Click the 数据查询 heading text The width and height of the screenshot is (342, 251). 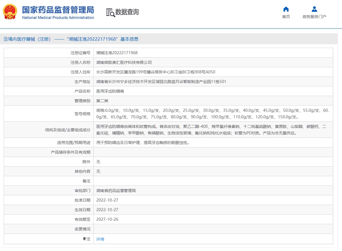coord(127,12)
